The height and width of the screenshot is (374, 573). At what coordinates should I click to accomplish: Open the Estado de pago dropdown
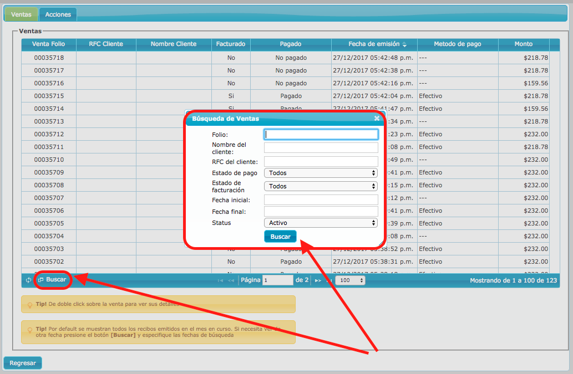click(321, 173)
